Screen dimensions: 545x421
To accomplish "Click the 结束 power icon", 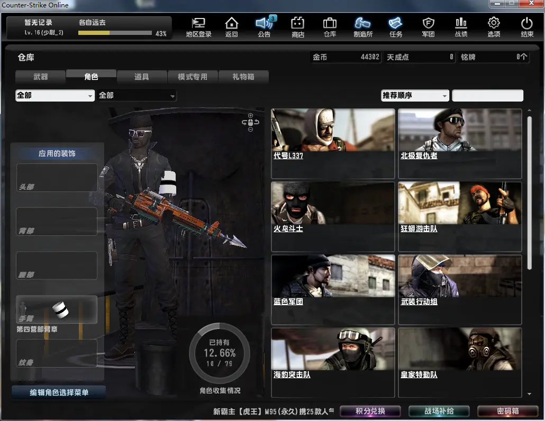I will [x=527, y=27].
